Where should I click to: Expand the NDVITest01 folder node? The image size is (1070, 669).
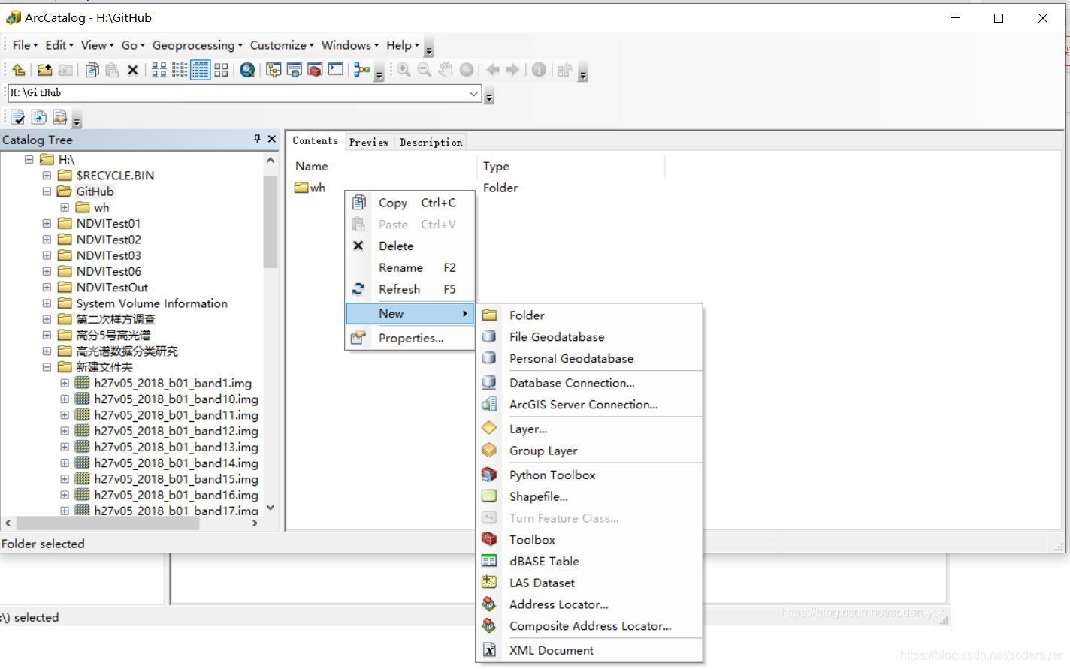[47, 224]
